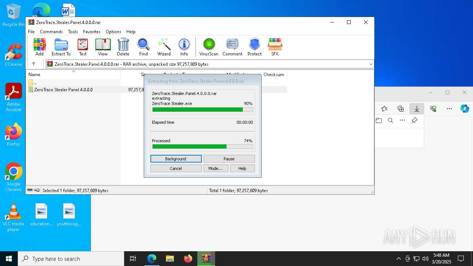Open the Comment icon in toolbar
This screenshot has width=473, height=266.
tap(232, 47)
